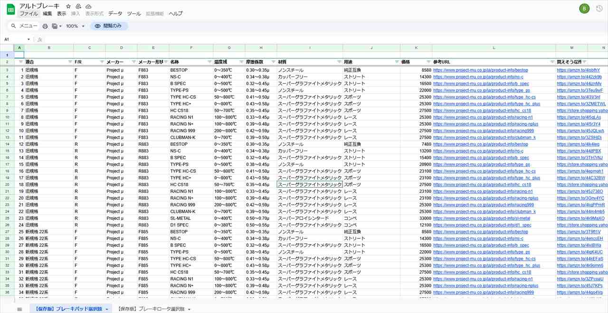Select column header F
Viewport: 608px width, 313px height.
pyautogui.click(x=191, y=47)
